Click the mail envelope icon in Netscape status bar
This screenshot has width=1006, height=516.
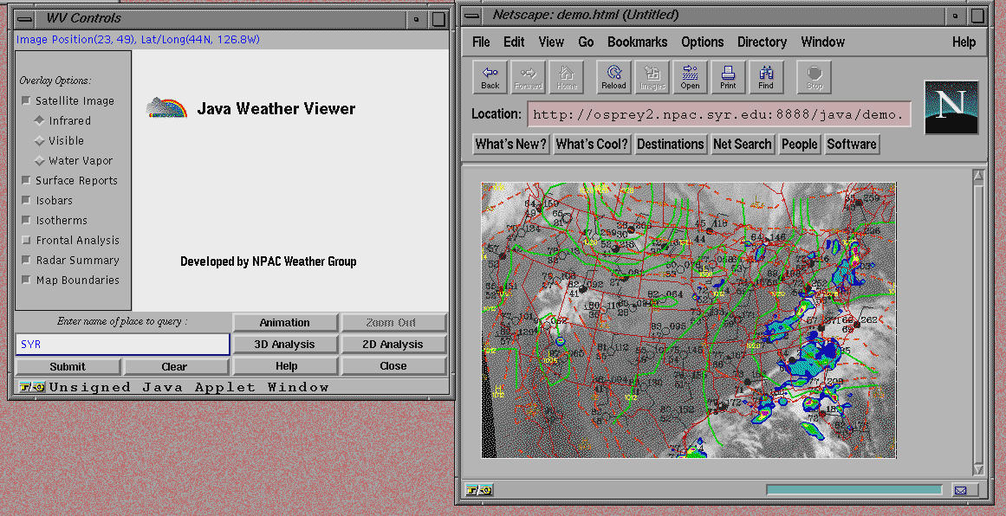(x=960, y=490)
